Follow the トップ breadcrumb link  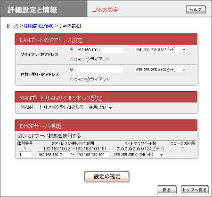coord(13,26)
